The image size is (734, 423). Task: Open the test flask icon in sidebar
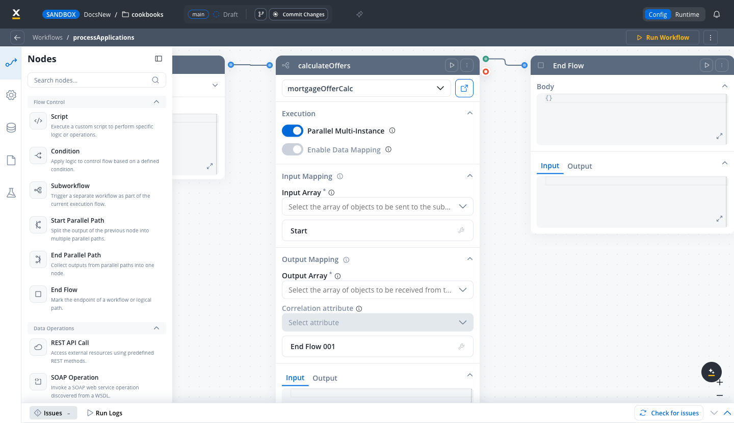click(x=11, y=193)
